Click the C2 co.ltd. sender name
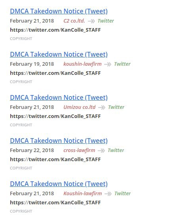This screenshot has width=190, height=215. tap(74, 21)
